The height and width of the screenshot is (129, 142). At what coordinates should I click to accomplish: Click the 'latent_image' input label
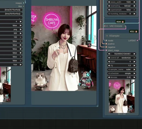click(113, 50)
